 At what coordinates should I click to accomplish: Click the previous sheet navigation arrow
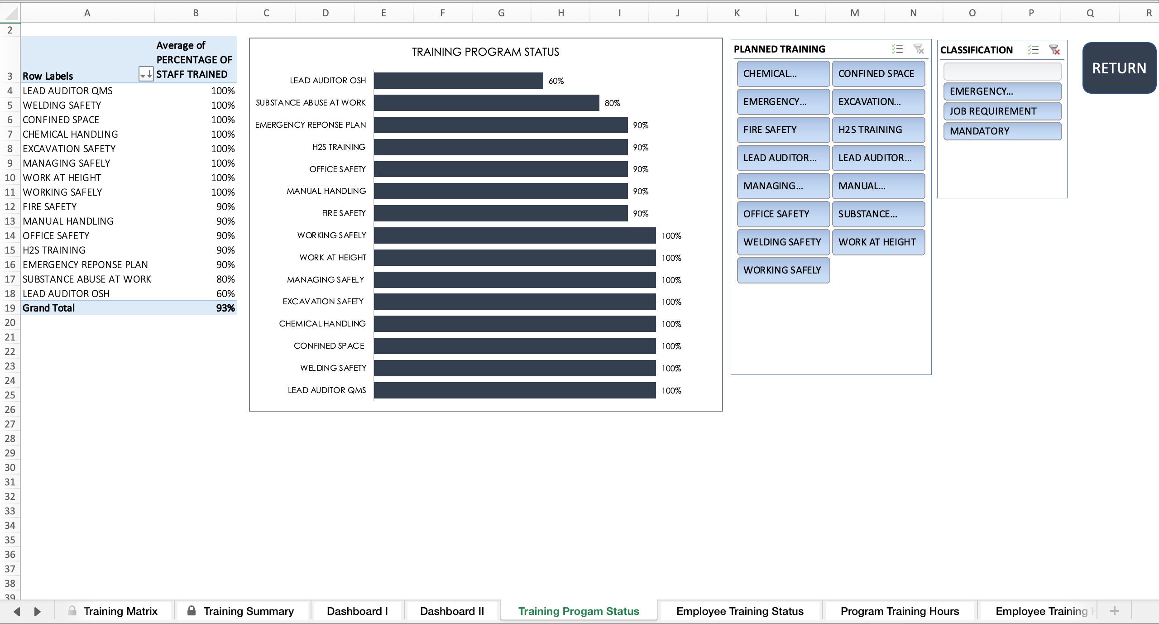(x=17, y=610)
